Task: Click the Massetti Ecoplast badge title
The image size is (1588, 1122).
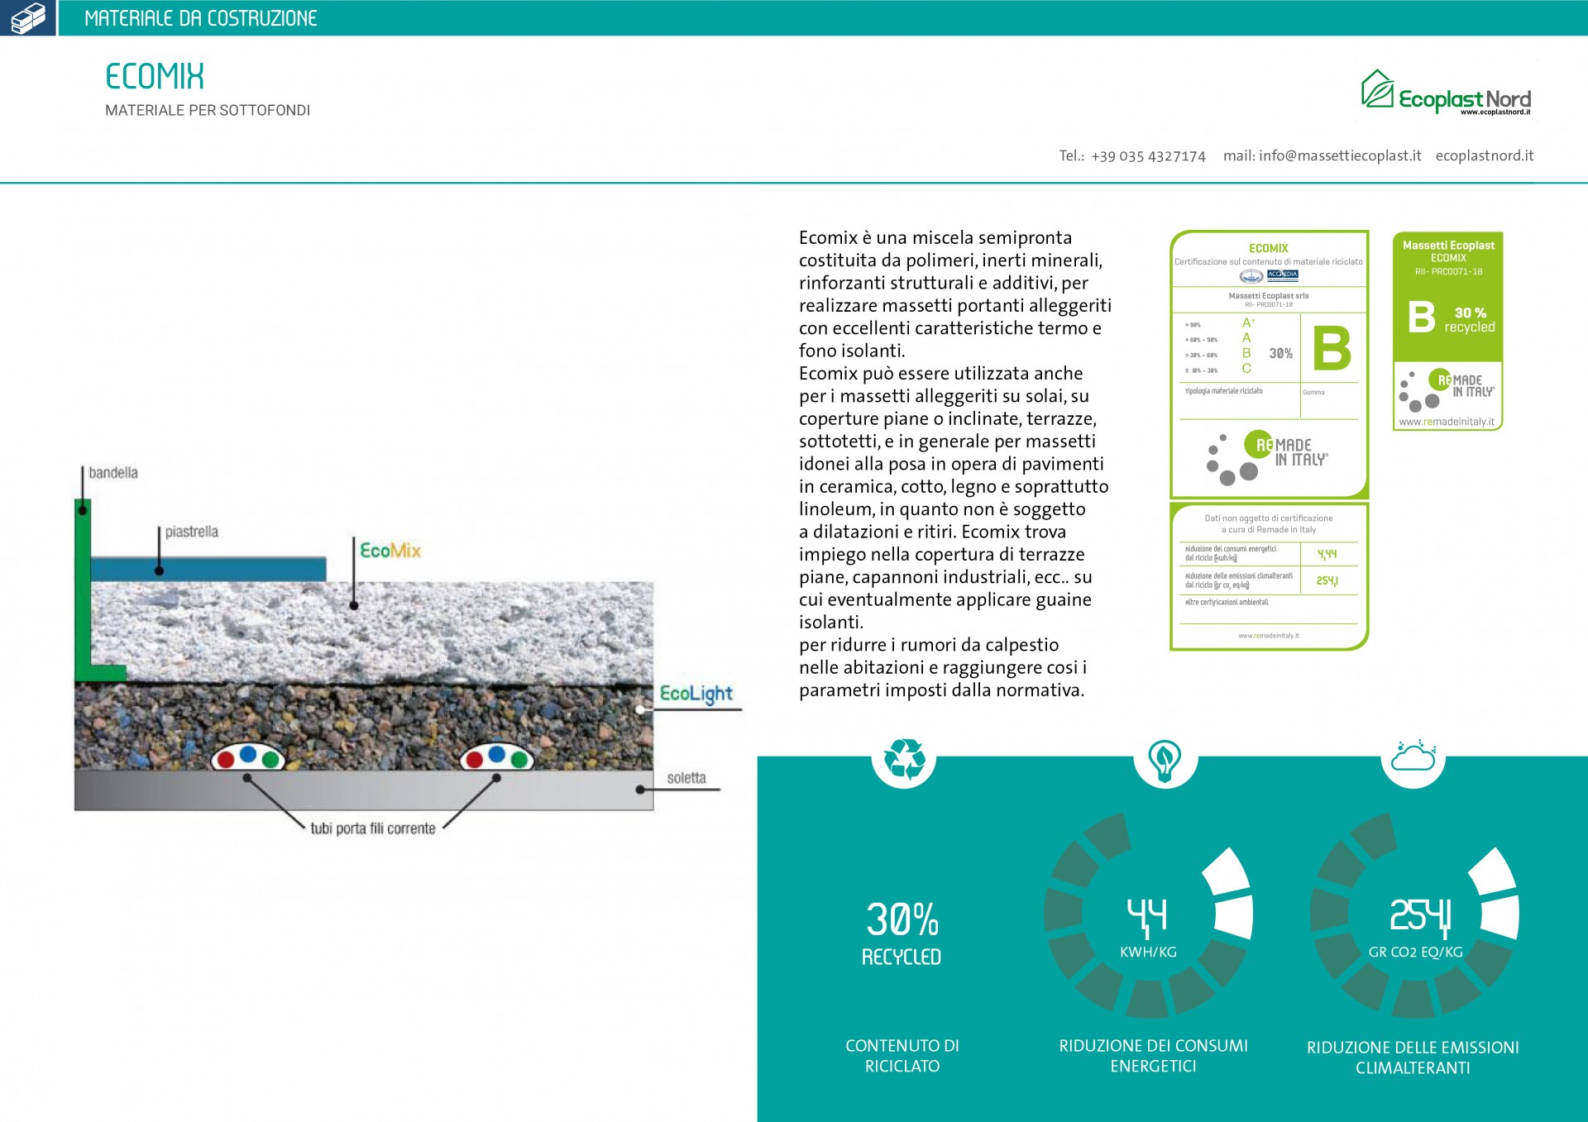Action: pos(1448,246)
